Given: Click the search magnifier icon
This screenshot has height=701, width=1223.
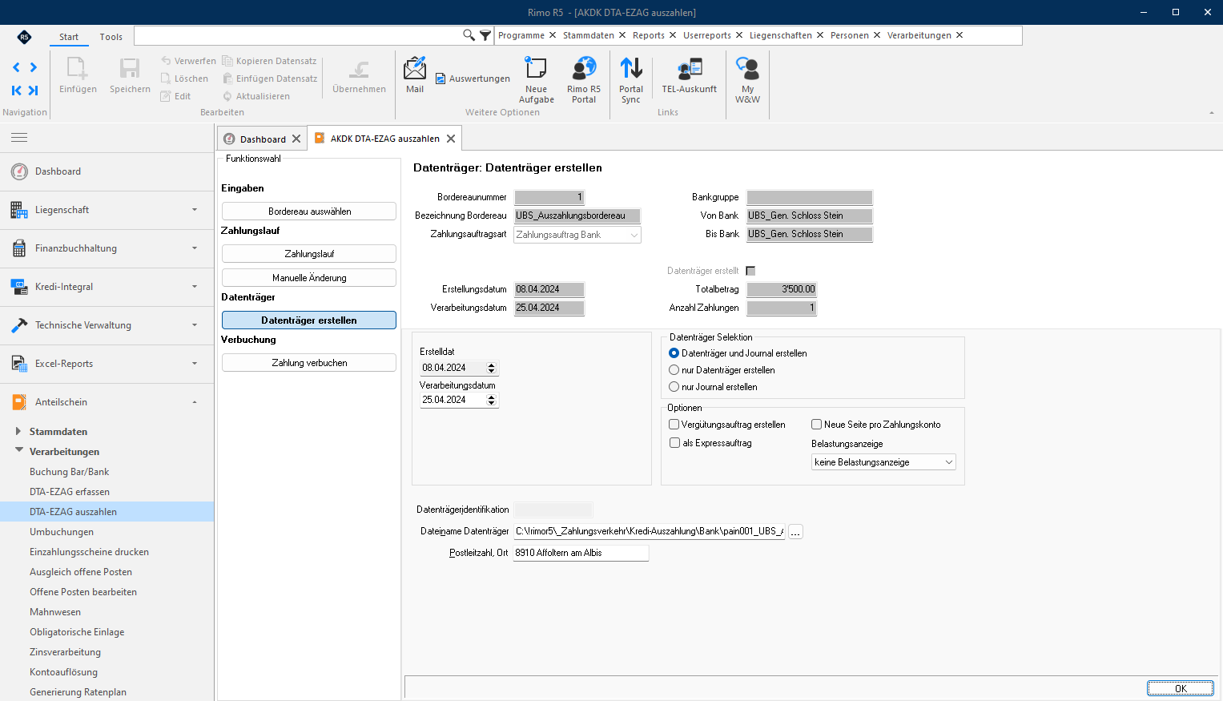Looking at the screenshot, I should (469, 35).
